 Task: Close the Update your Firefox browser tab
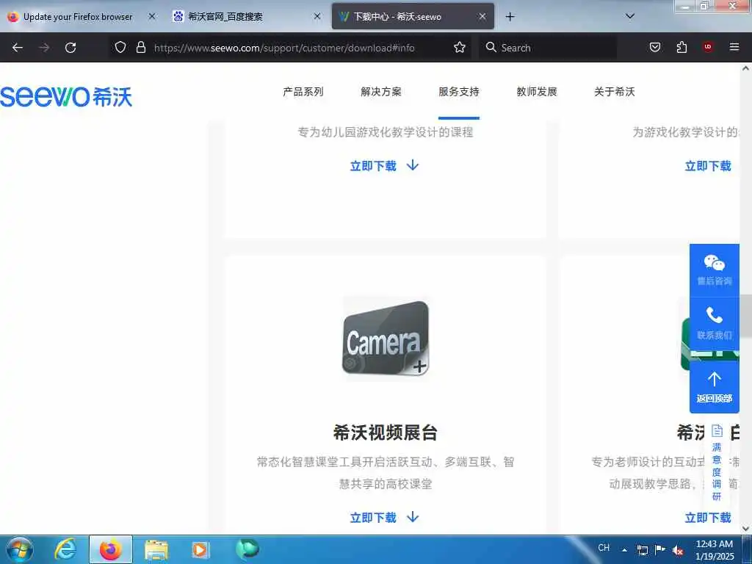click(x=151, y=16)
